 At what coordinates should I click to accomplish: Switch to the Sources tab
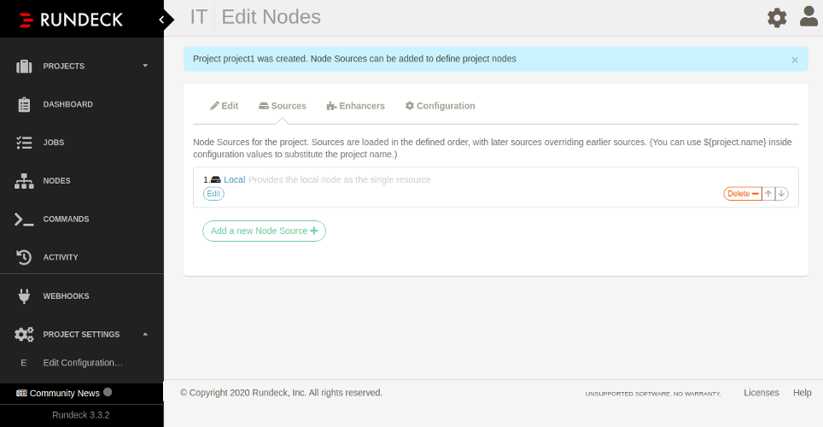tap(283, 106)
